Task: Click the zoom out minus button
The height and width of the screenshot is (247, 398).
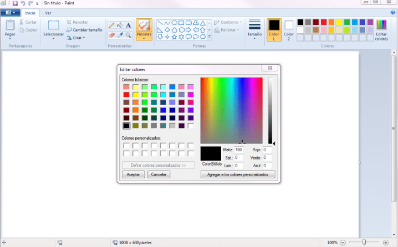Action: (x=344, y=243)
